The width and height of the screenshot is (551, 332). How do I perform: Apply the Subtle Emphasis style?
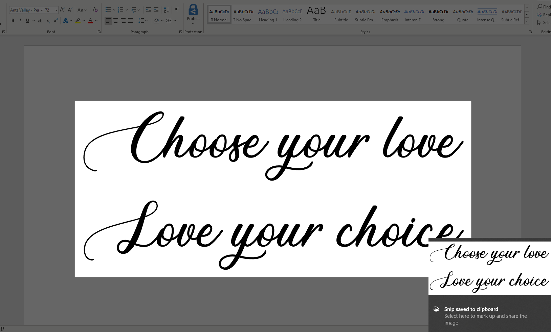366,15
